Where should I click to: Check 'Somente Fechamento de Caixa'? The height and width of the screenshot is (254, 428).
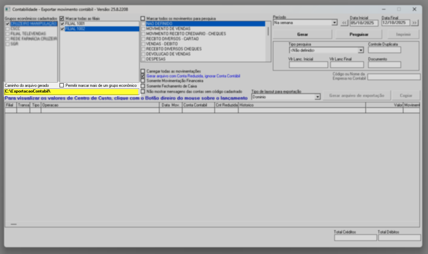click(143, 86)
